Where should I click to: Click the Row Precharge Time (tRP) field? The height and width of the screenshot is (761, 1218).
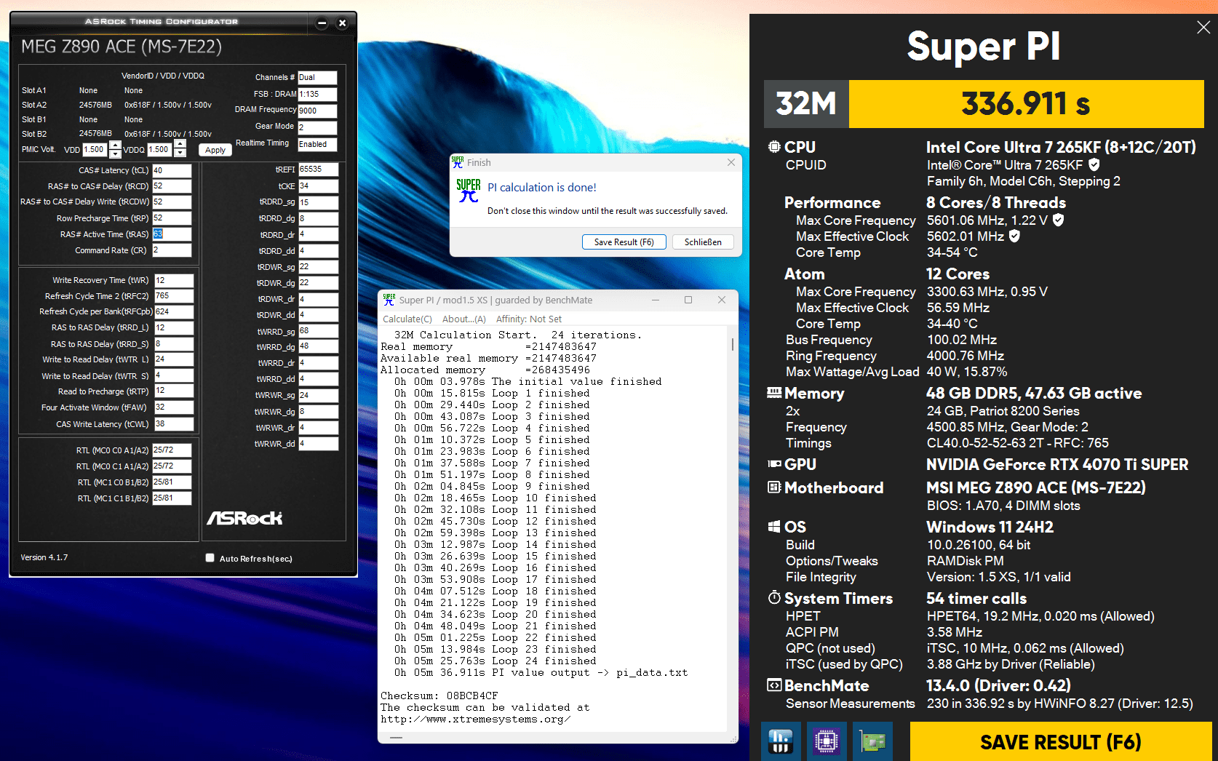tap(172, 218)
